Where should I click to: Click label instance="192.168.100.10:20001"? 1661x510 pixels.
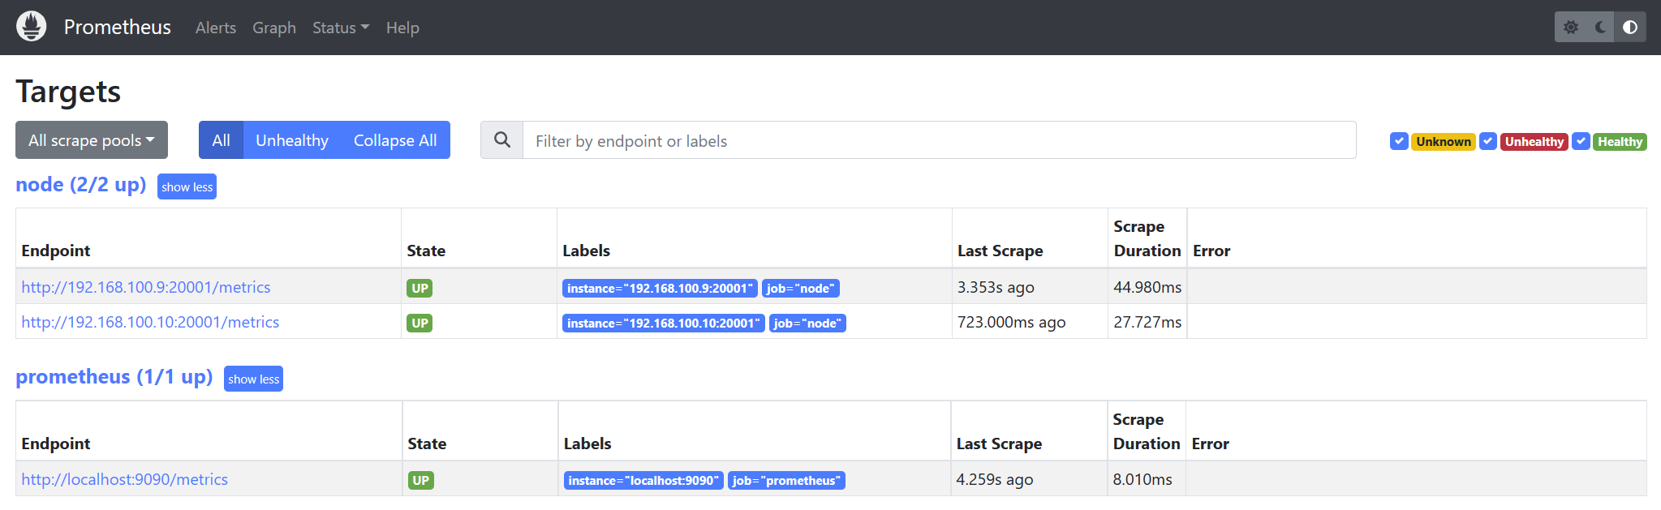pyautogui.click(x=664, y=323)
